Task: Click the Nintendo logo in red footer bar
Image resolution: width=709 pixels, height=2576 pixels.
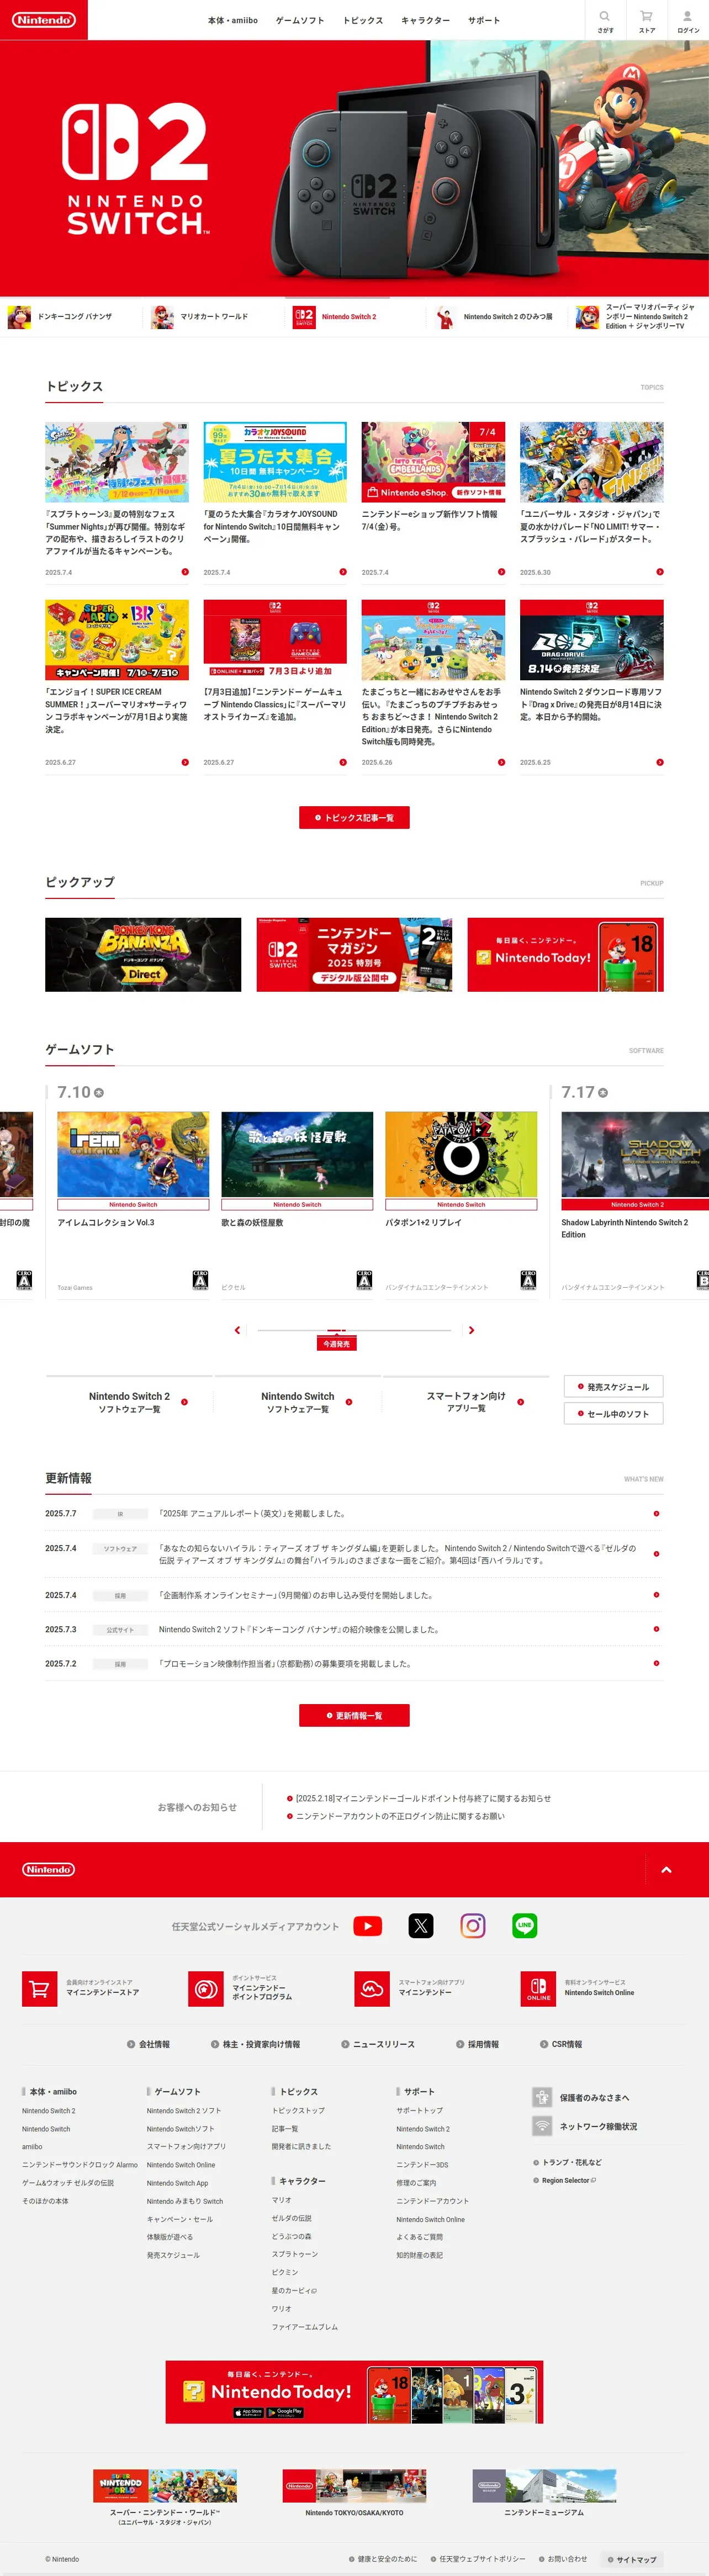Action: click(x=49, y=1868)
